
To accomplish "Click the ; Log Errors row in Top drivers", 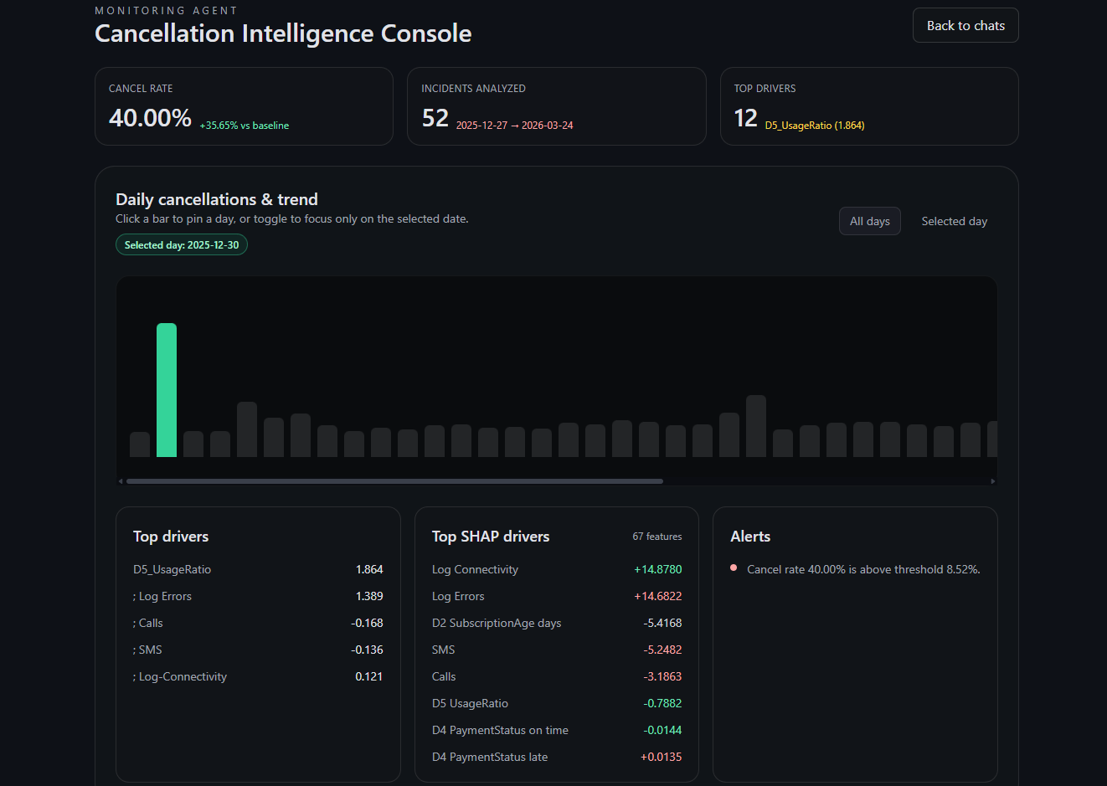I will click(x=258, y=596).
